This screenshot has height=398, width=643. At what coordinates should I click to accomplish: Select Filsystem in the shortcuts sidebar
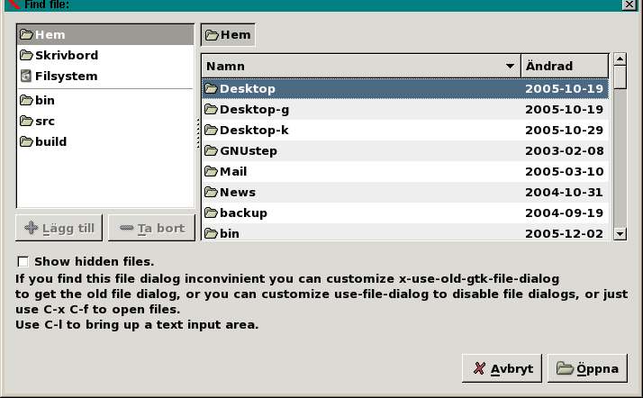pyautogui.click(x=105, y=76)
